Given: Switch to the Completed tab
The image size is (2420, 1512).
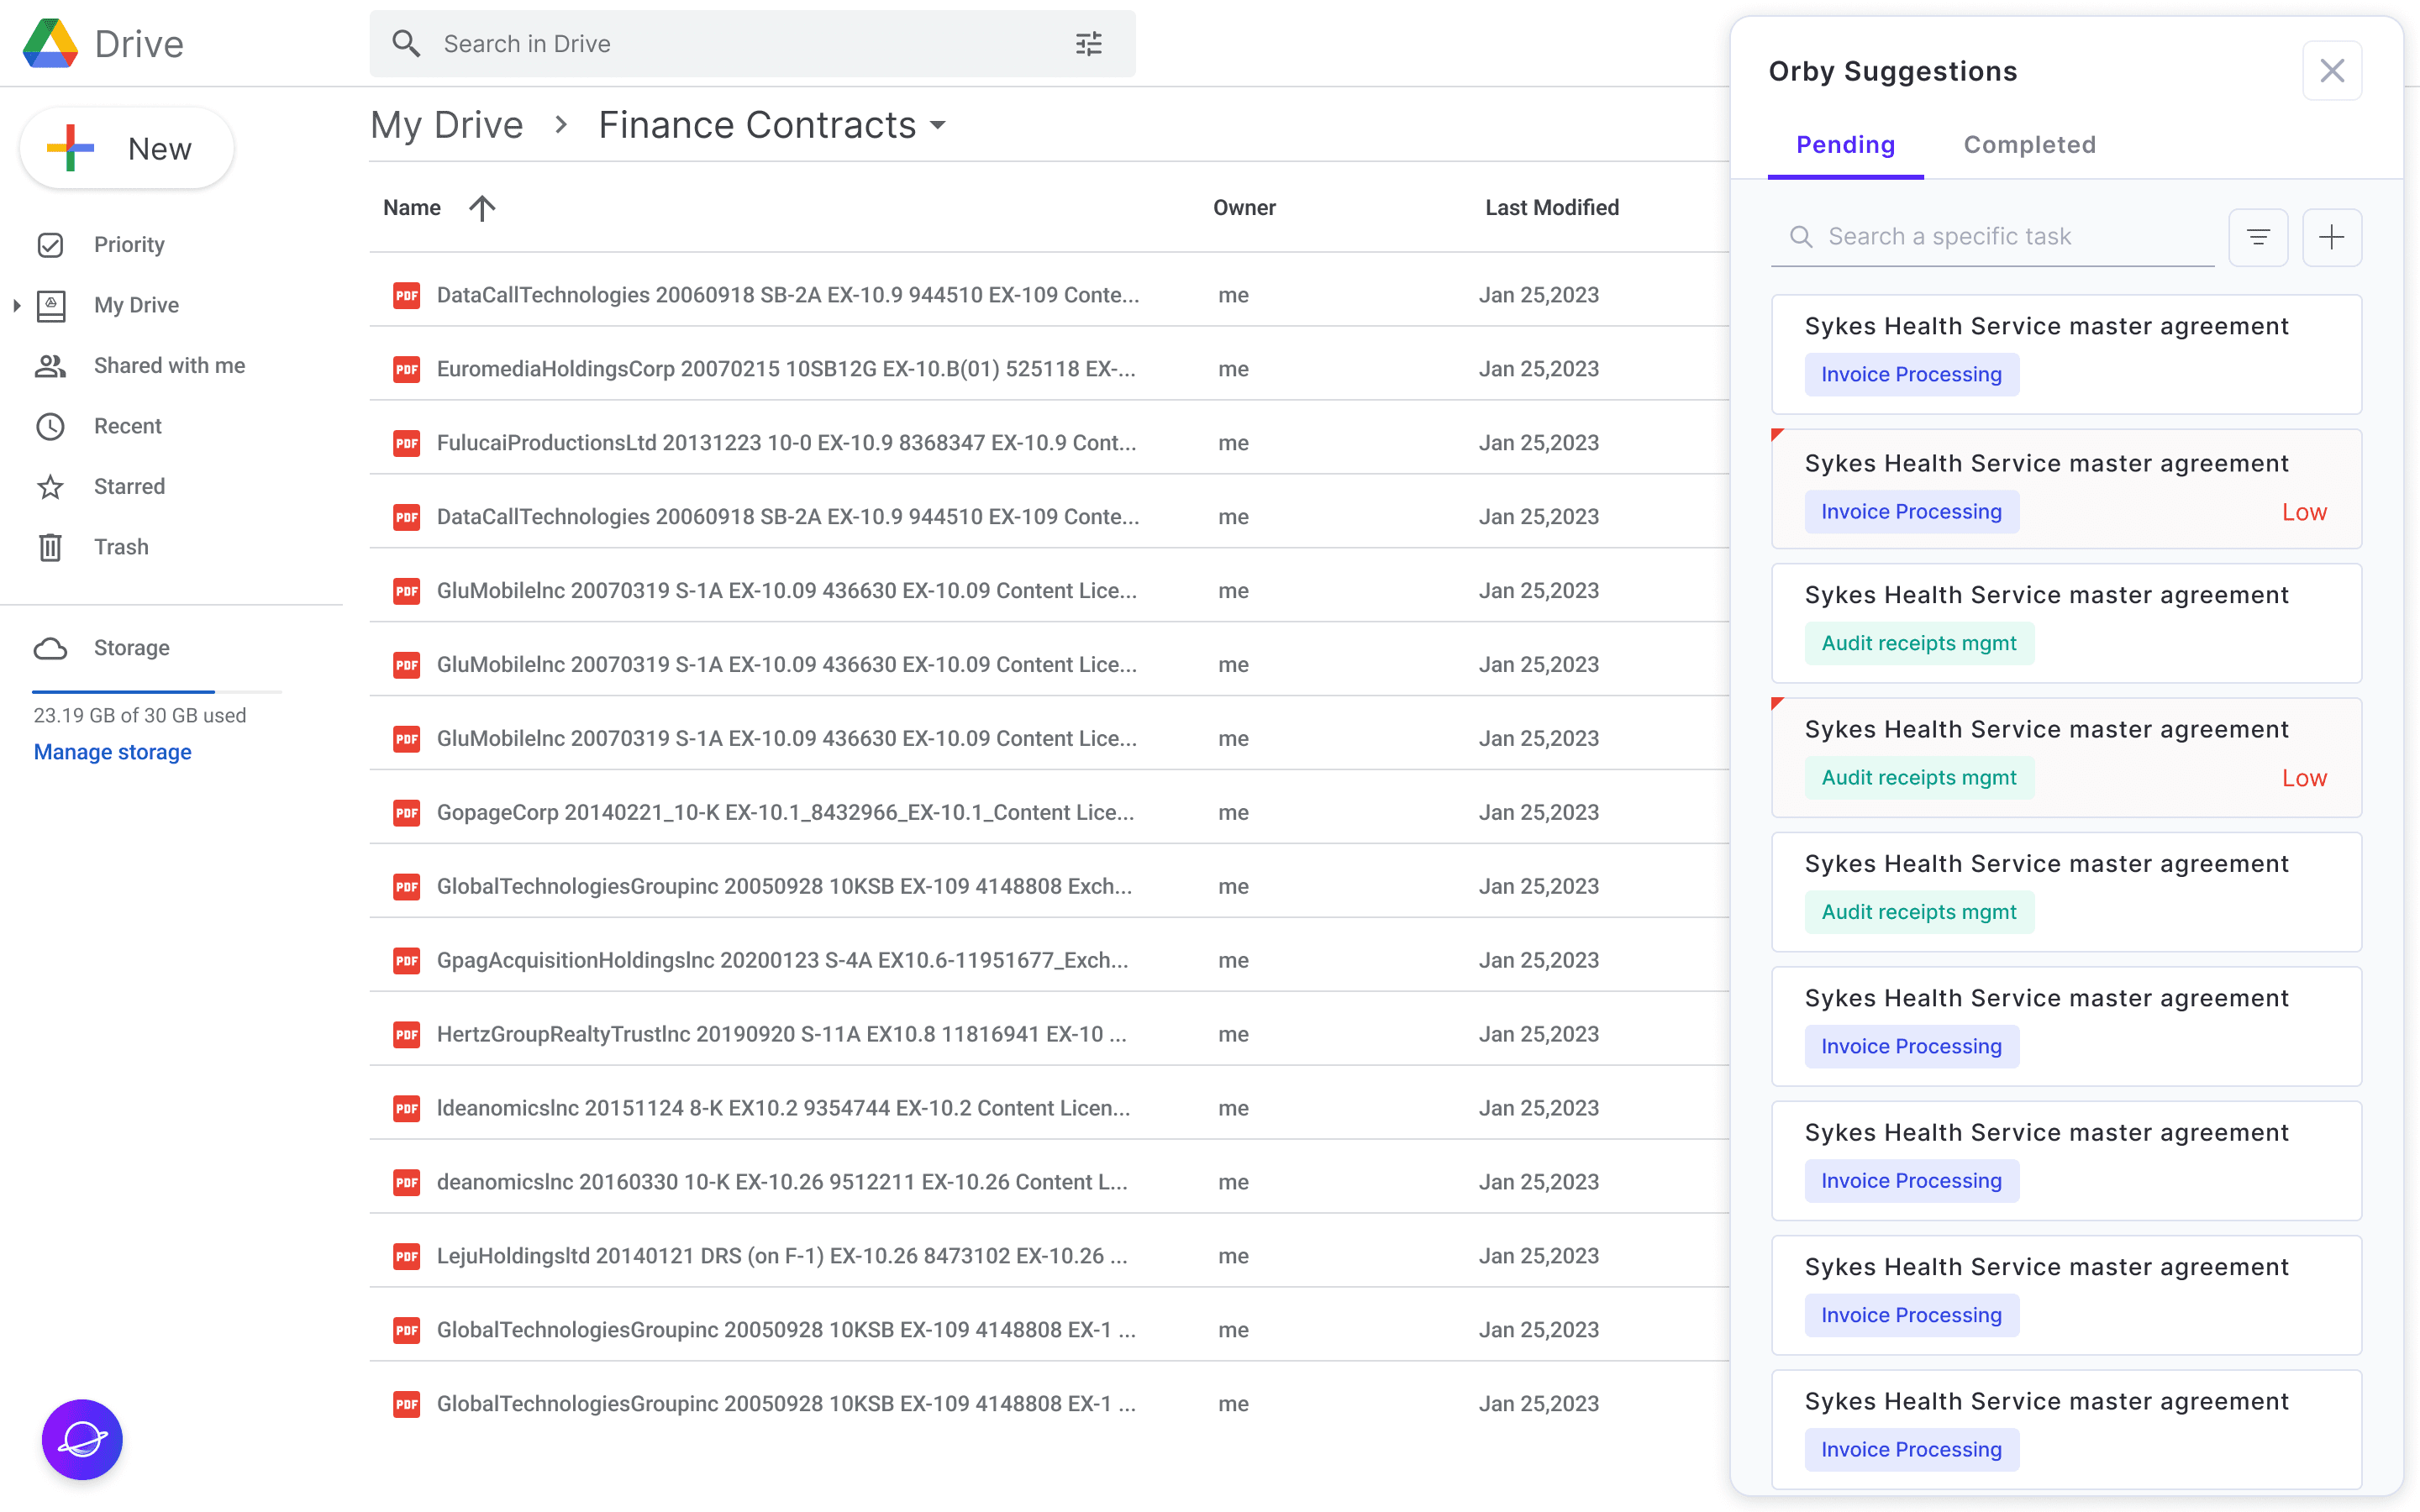Looking at the screenshot, I should coord(2029,145).
